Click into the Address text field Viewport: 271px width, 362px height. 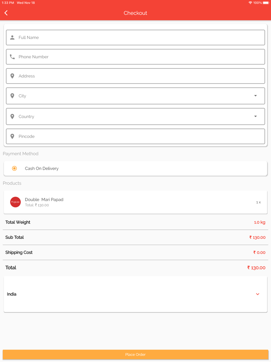click(x=139, y=76)
